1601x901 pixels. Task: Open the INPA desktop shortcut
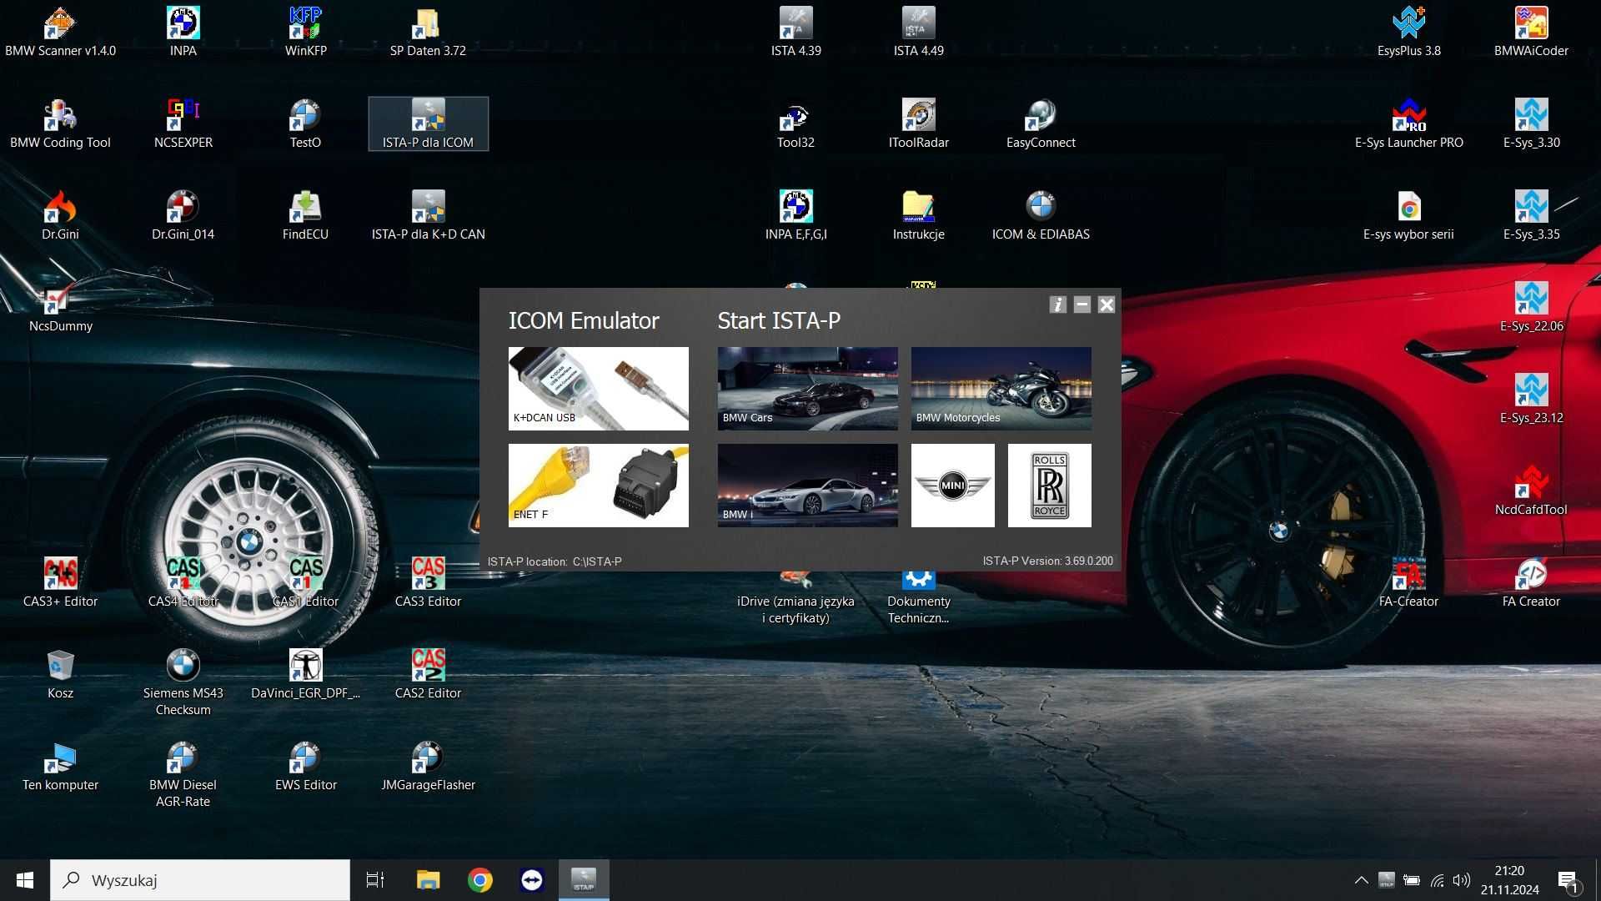pos(183,33)
